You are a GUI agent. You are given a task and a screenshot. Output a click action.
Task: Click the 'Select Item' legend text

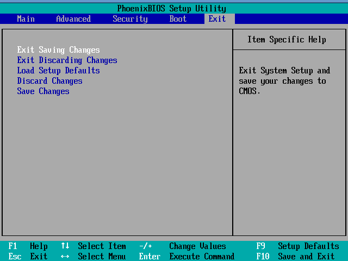102,246
